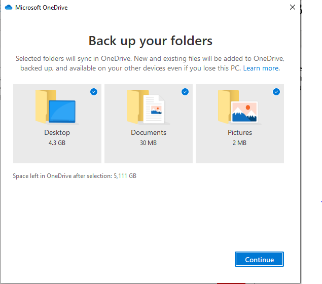
Task: Click the Continue button
Action: coord(259,259)
